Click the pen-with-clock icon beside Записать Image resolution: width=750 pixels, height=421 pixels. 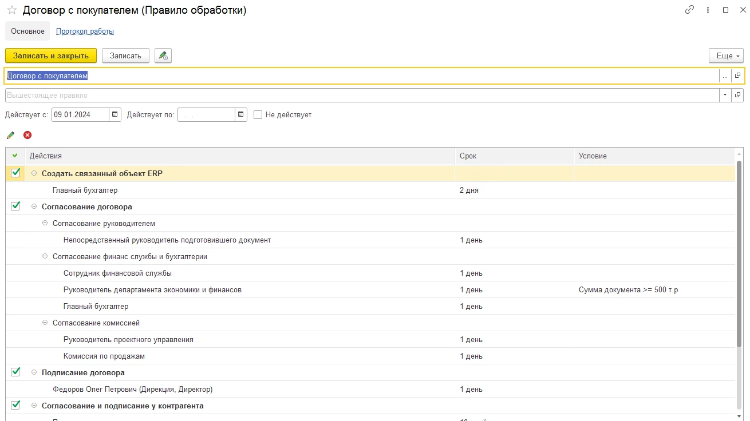(163, 55)
